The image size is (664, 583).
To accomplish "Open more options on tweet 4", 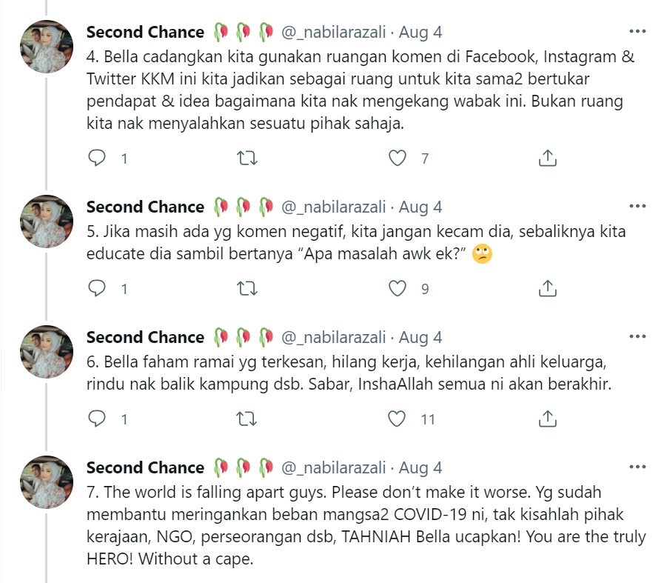I will click(x=637, y=32).
